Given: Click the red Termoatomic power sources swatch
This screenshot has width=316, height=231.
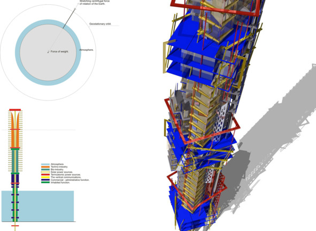Looking at the screenshot, I should (x=45, y=175).
